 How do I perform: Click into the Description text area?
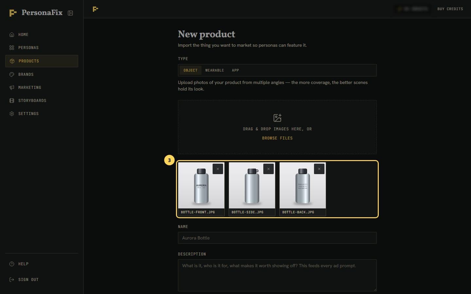pyautogui.click(x=277, y=275)
